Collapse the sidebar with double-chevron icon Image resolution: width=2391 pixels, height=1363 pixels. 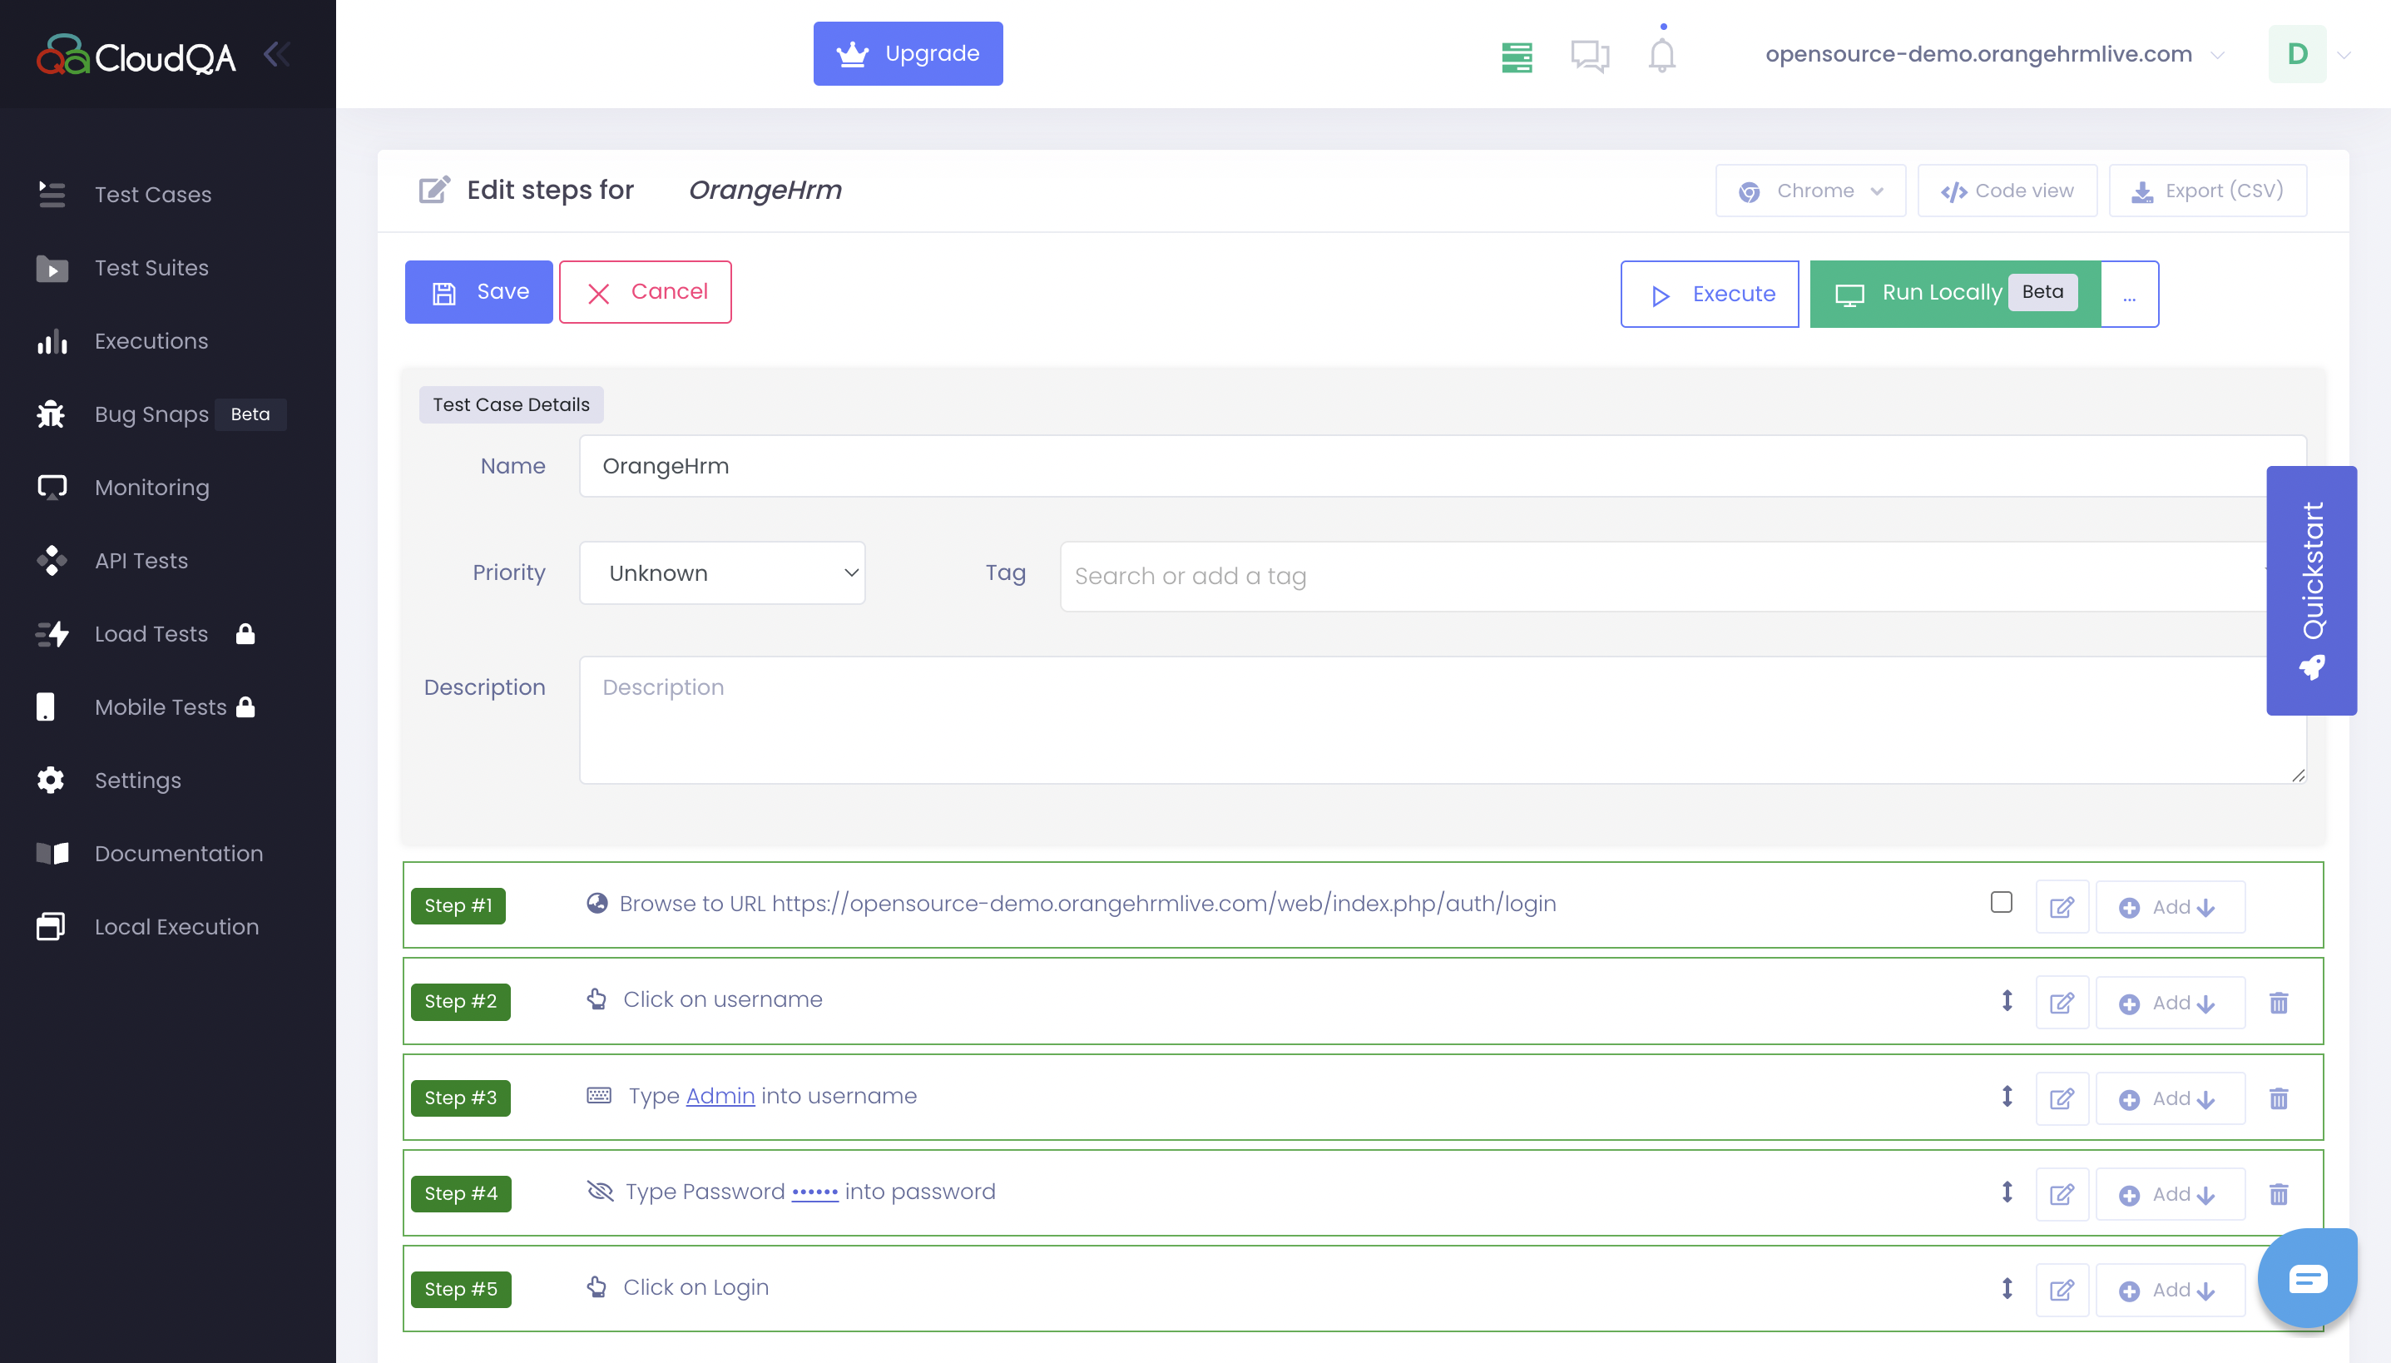276,55
